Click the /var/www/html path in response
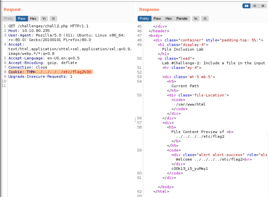This screenshot has width=268, height=197. (x=190, y=104)
